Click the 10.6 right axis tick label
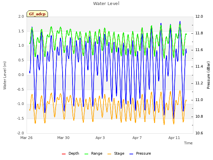Image resolution: width=213 pixels, height=160 pixels. [199, 133]
